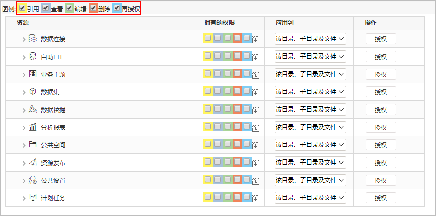The height and width of the screenshot is (216, 436).
Task: Click 授权 button for 分析报表
Action: click(x=381, y=128)
